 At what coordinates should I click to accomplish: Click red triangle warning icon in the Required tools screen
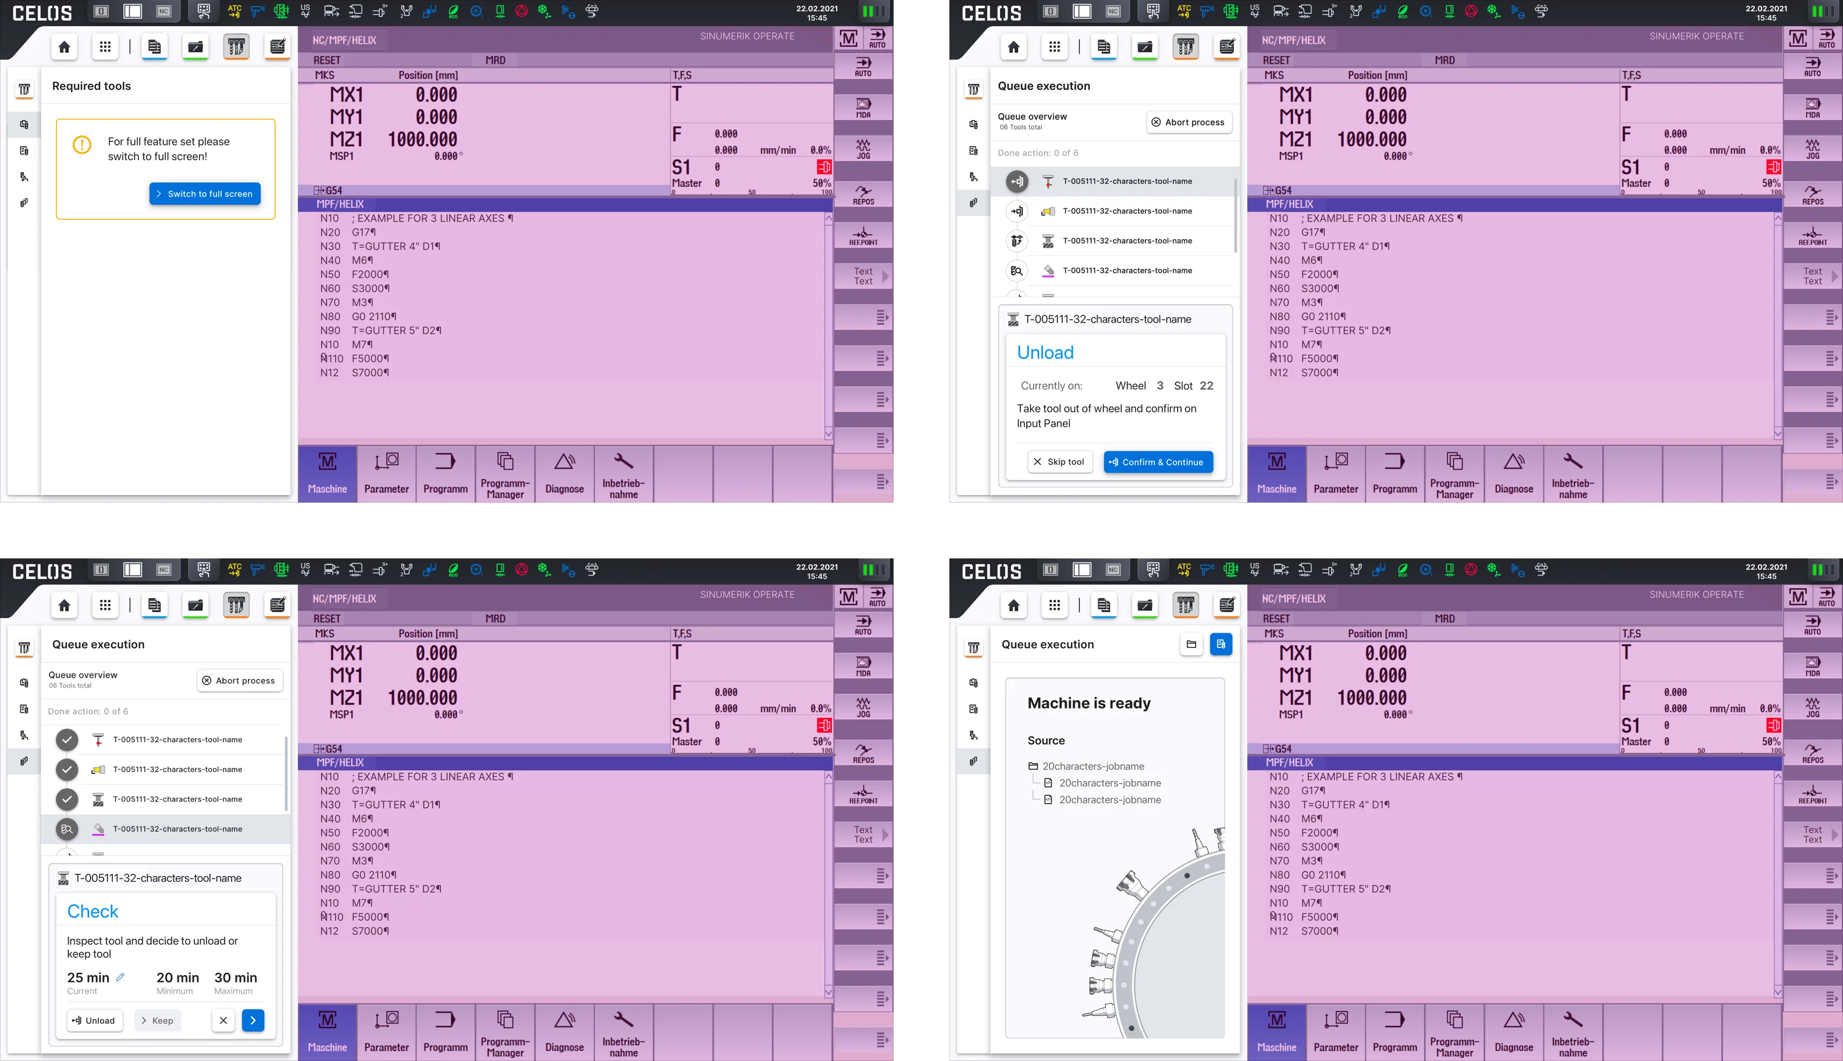(522, 11)
